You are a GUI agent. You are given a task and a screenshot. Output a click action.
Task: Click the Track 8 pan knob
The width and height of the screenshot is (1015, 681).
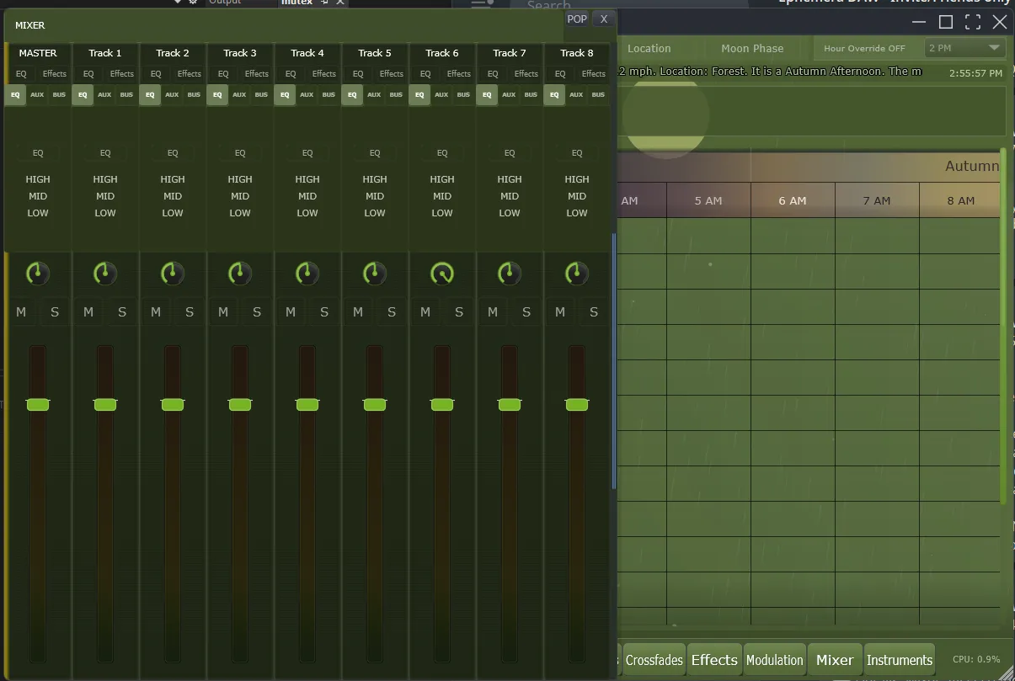(x=577, y=273)
